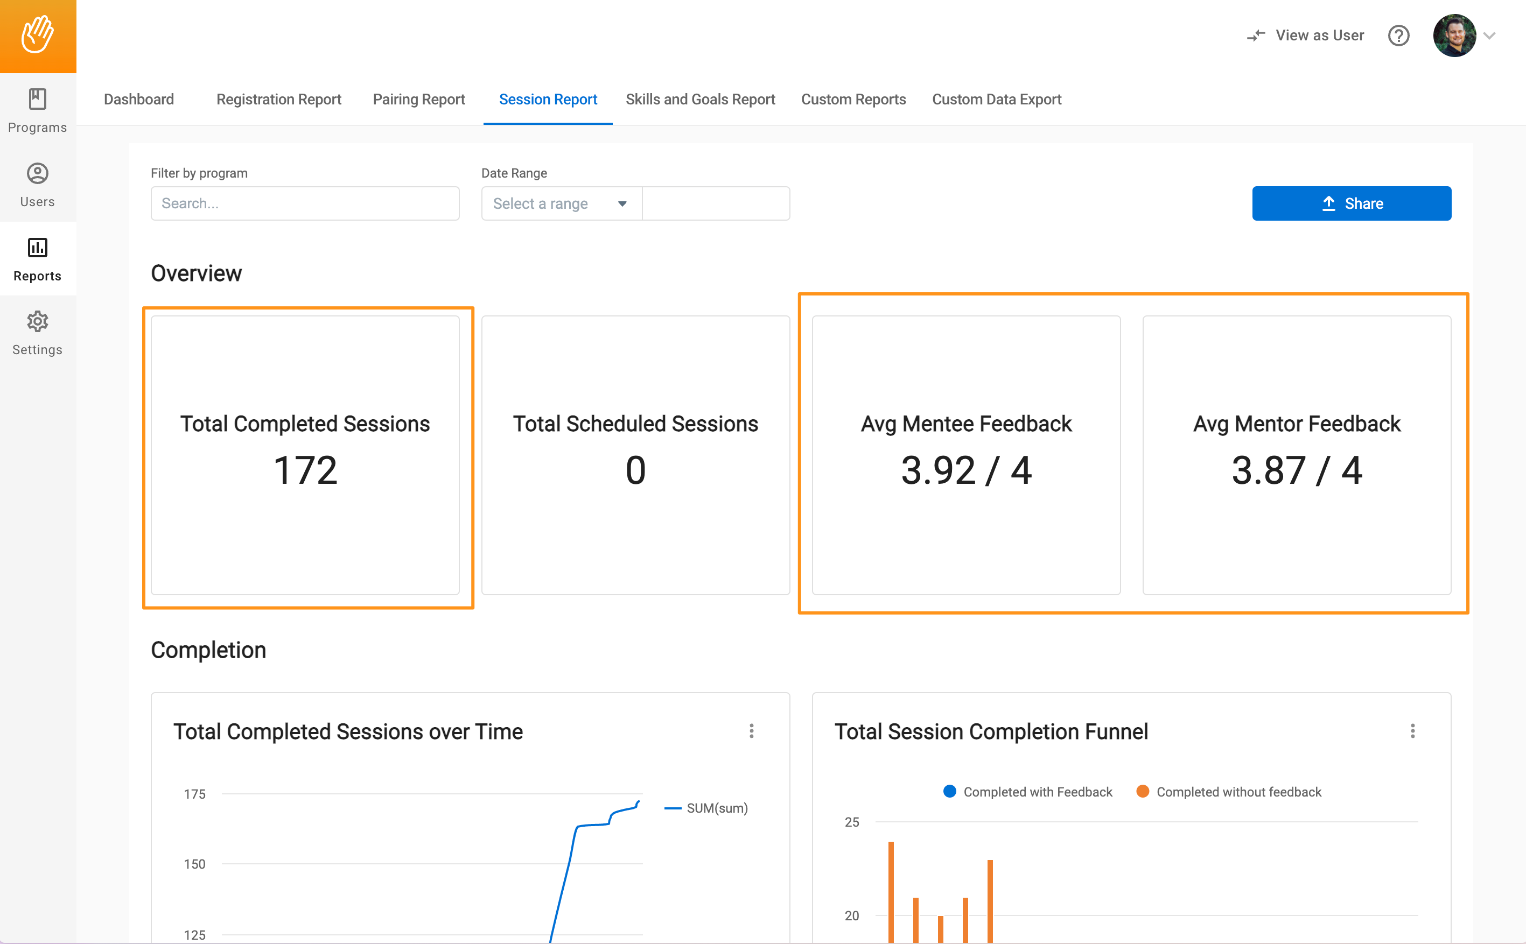This screenshot has height=944, width=1526.
Task: Click the orange hand logo icon
Action: (38, 36)
